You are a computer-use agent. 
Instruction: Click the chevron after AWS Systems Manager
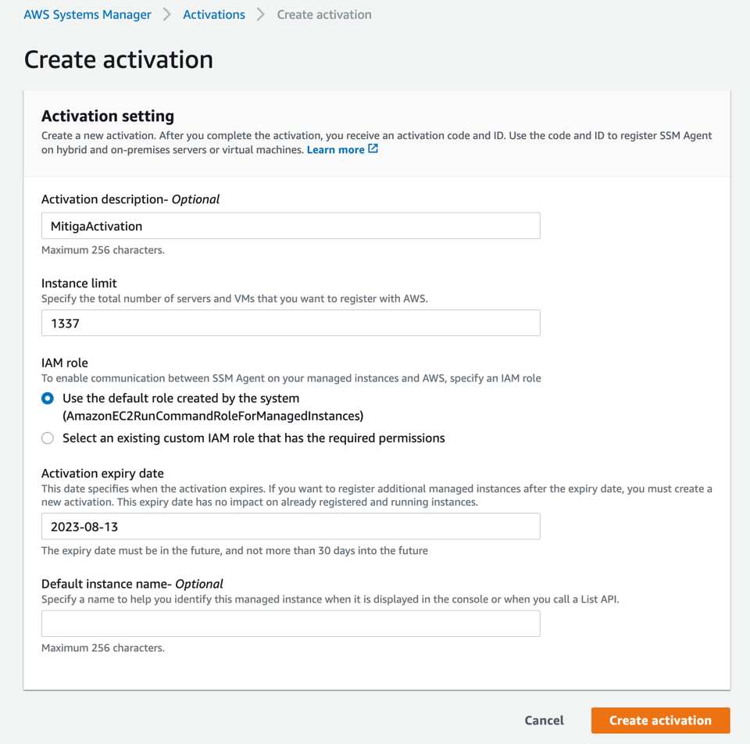167,15
